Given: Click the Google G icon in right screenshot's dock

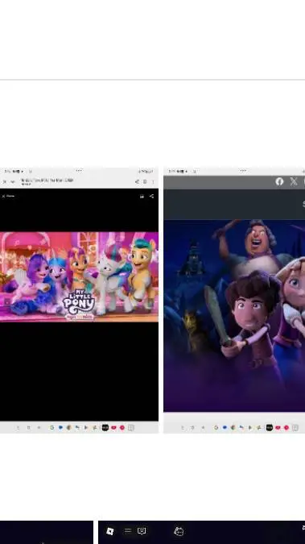Looking at the screenshot, I should [216, 428].
